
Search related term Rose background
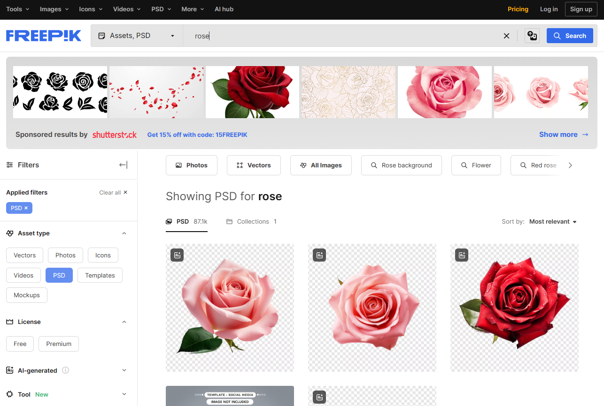pos(402,165)
